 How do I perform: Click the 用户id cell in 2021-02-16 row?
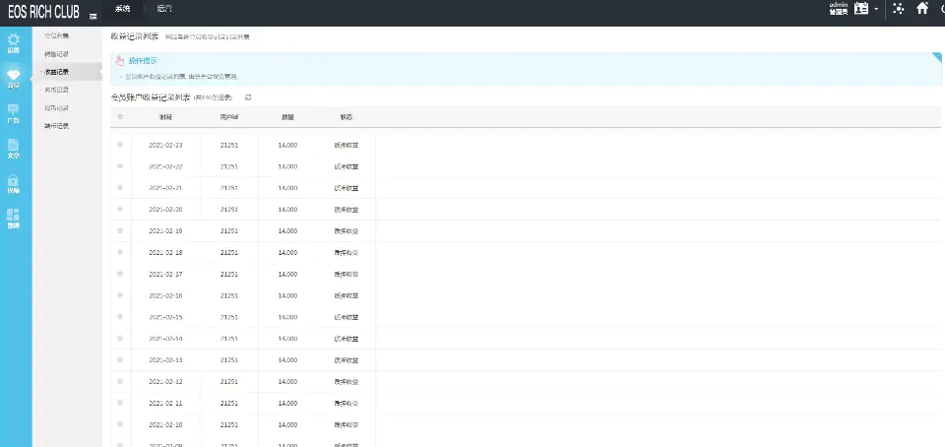(228, 295)
